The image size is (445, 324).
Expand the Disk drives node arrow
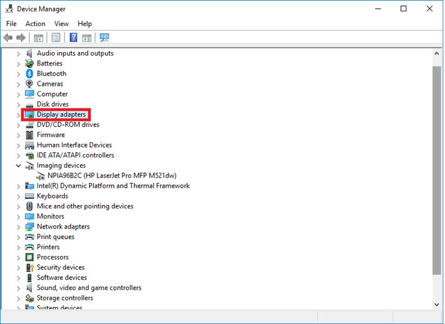pos(18,104)
